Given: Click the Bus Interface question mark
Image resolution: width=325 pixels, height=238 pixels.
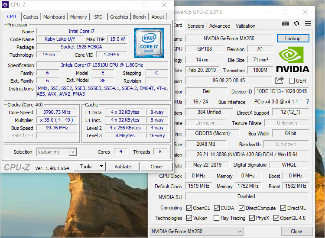Looking at the screenshot, I should [x=308, y=102].
